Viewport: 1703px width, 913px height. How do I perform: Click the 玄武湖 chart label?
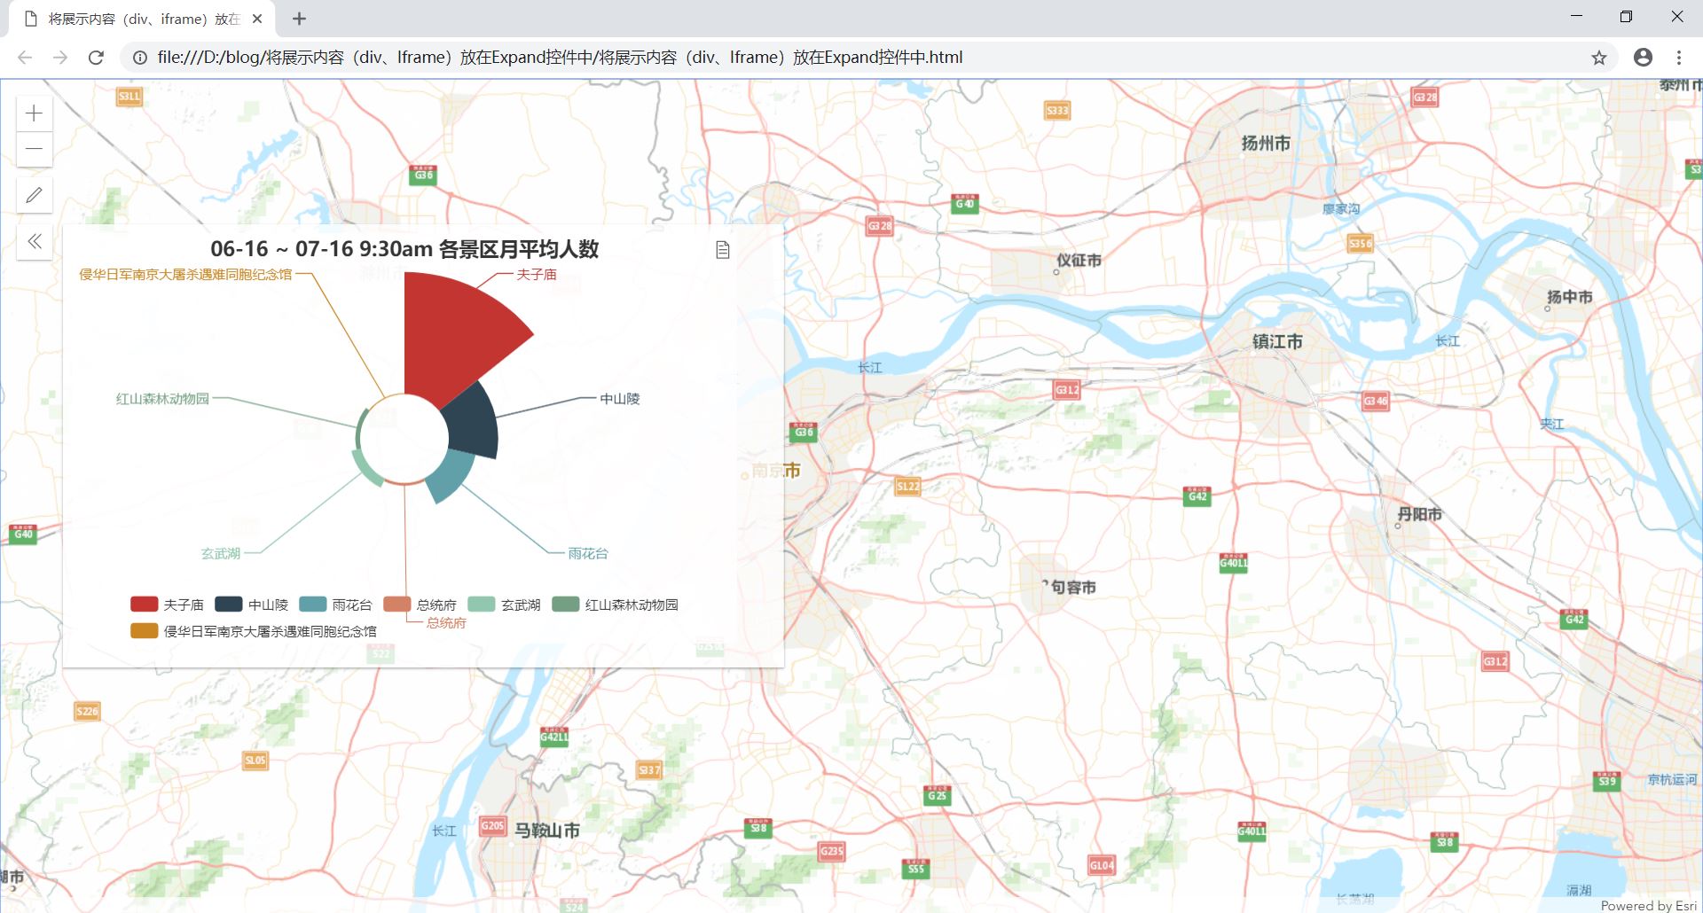coord(221,554)
